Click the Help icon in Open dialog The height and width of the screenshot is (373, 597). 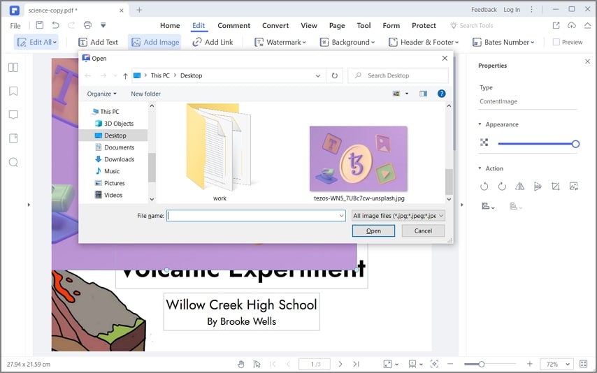[x=441, y=94]
